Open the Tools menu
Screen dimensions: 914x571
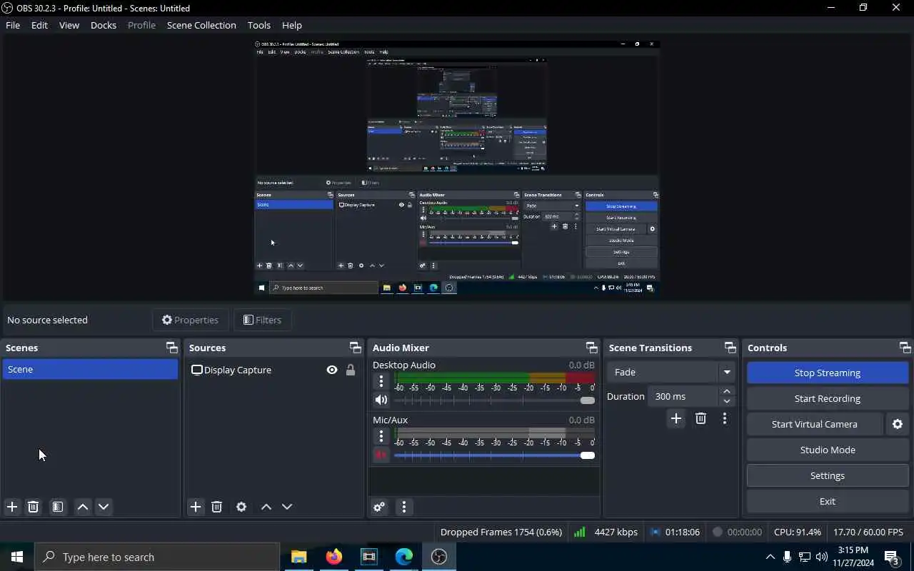[x=259, y=25]
